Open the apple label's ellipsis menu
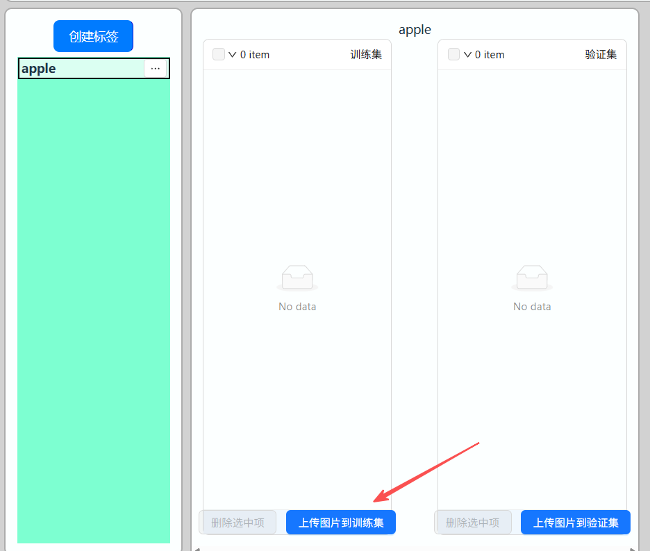Viewport: 650px width, 551px height. click(x=155, y=69)
